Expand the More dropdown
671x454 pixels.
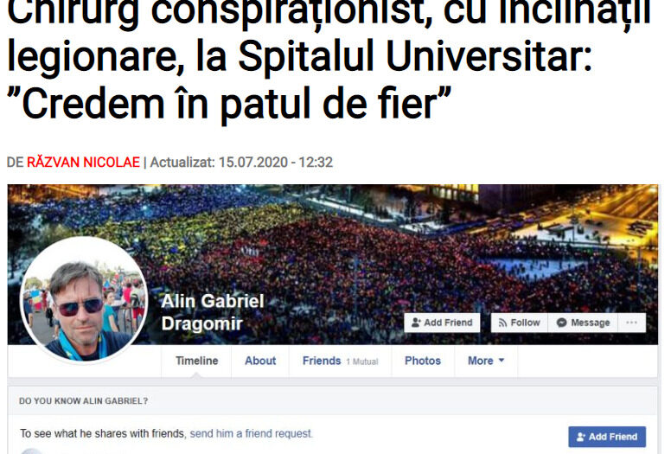tap(486, 361)
